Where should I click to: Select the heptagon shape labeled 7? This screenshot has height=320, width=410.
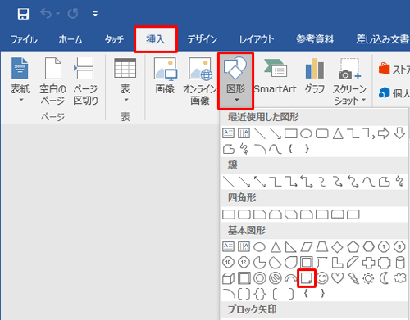(384, 247)
